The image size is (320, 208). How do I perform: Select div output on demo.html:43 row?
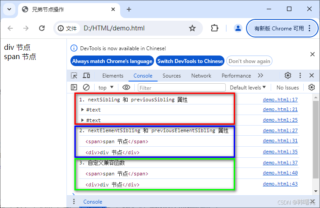click(112, 185)
